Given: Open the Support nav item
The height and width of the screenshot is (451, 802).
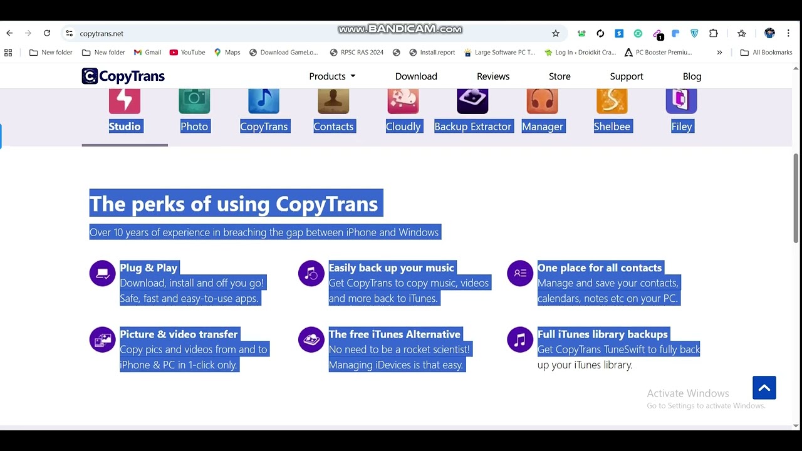Looking at the screenshot, I should tap(627, 76).
